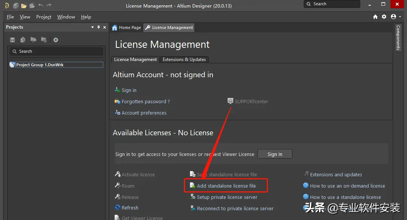Maximize the Altium Designer window
This screenshot has height=220, width=407.
coord(383,4)
